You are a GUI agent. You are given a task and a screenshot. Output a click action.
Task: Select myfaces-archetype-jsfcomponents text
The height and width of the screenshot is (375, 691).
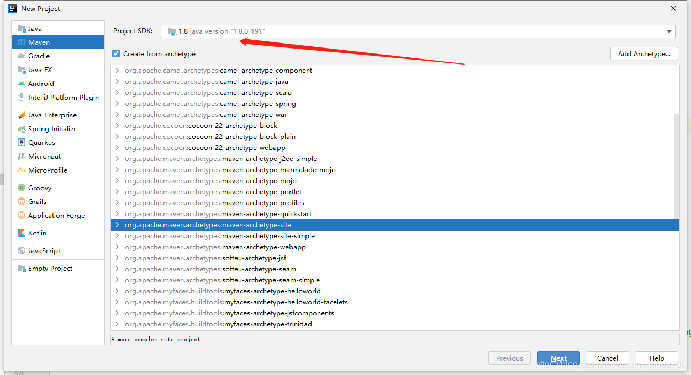tap(279, 313)
